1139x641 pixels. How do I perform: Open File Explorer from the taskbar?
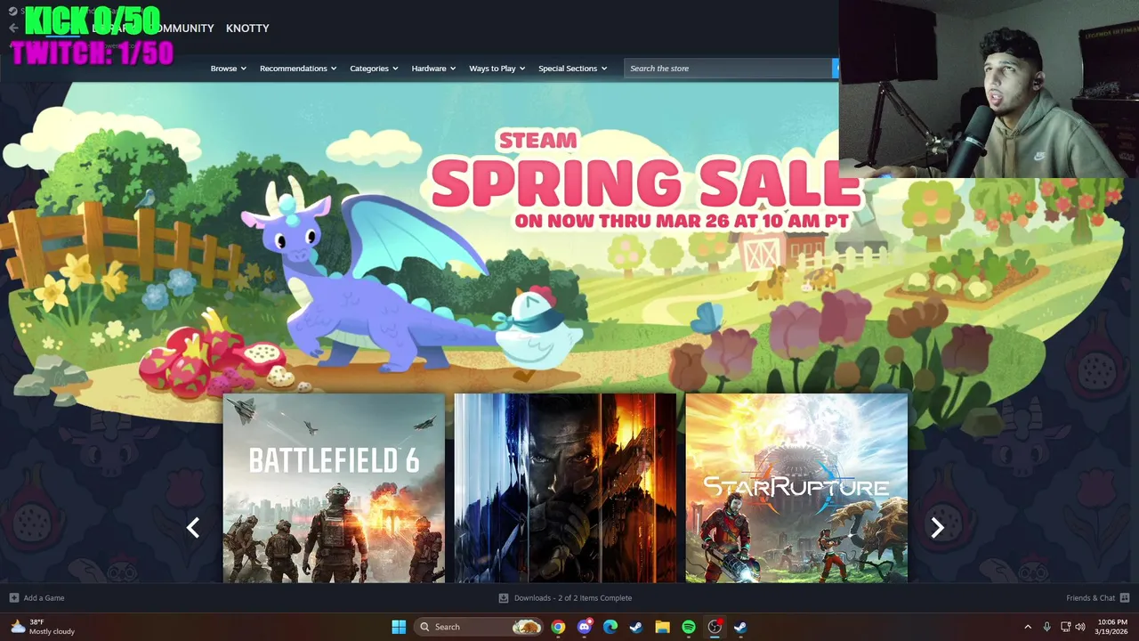[662, 627]
